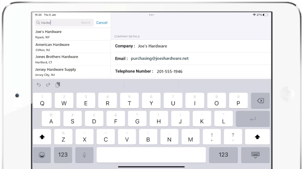Cancel the company search
The width and height of the screenshot is (303, 169).
pos(102,23)
